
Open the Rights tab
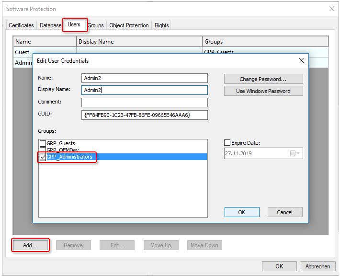click(161, 25)
